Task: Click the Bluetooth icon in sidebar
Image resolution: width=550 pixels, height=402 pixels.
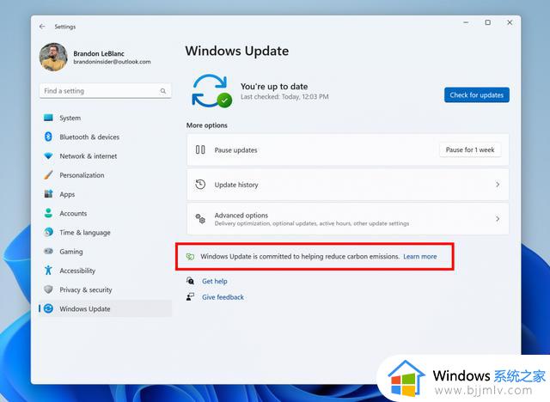Action: pos(48,137)
